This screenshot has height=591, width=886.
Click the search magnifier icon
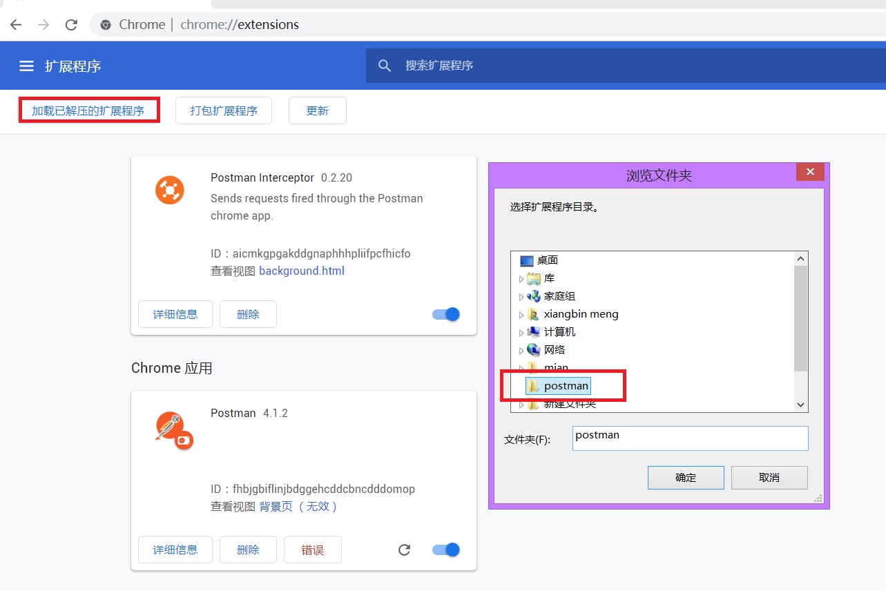(385, 66)
